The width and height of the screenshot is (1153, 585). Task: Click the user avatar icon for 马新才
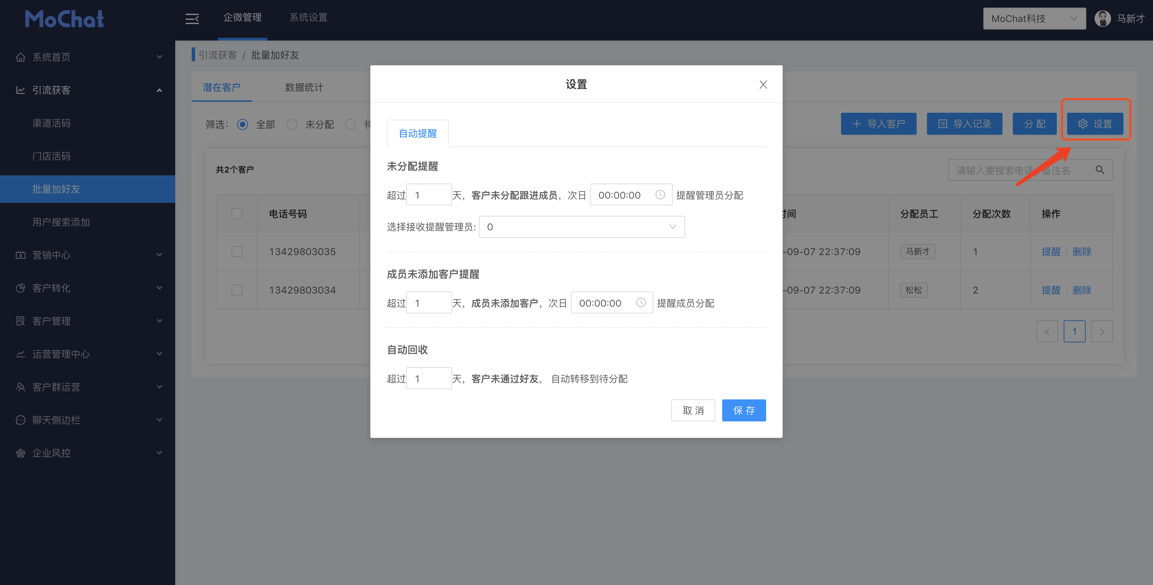(x=1102, y=18)
